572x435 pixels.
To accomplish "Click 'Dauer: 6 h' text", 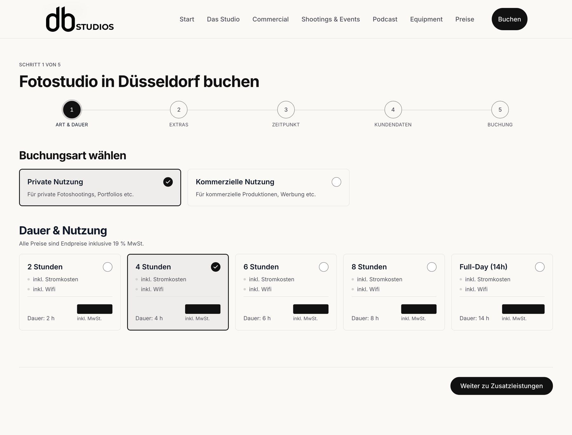I will click(257, 318).
